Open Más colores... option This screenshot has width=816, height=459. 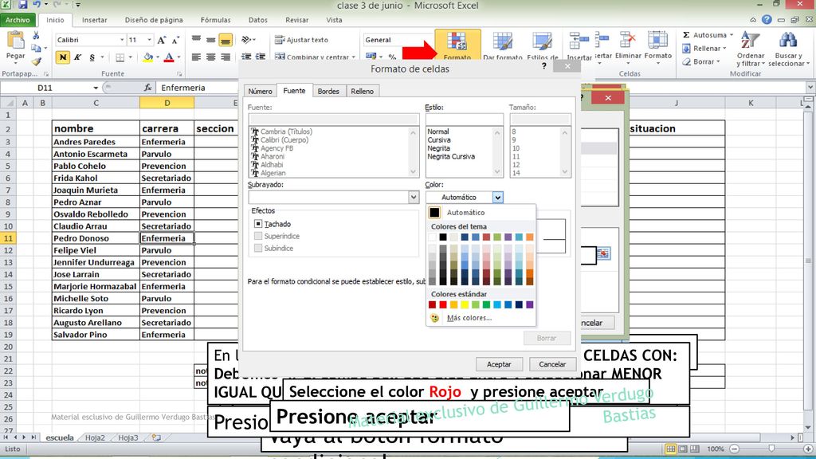coord(469,318)
